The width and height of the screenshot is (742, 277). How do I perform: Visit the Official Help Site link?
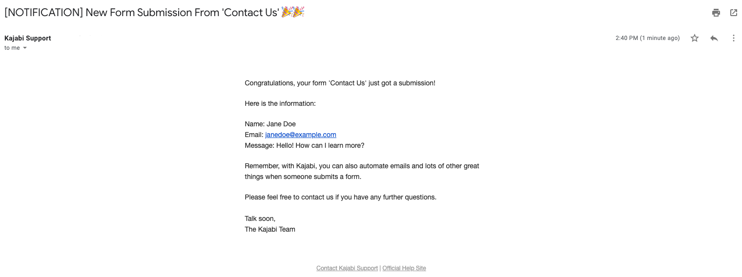404,268
